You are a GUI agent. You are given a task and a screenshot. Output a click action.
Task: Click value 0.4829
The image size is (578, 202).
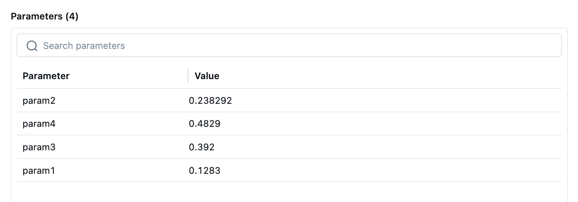[x=205, y=124]
